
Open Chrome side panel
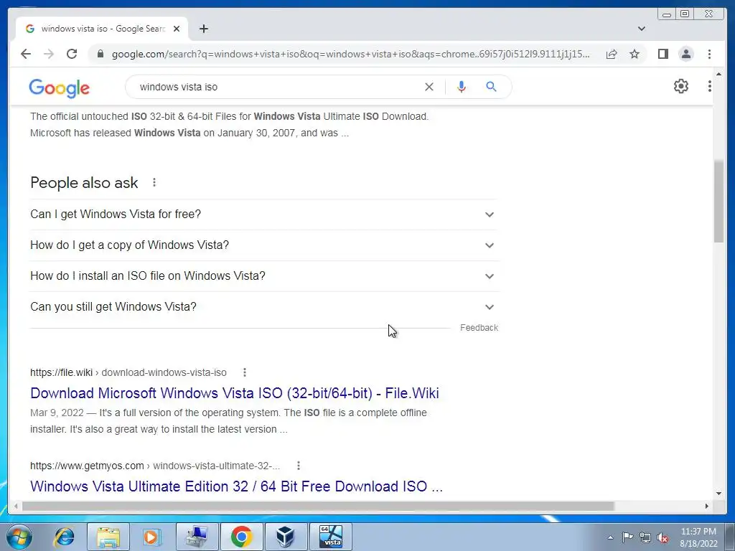pos(663,54)
